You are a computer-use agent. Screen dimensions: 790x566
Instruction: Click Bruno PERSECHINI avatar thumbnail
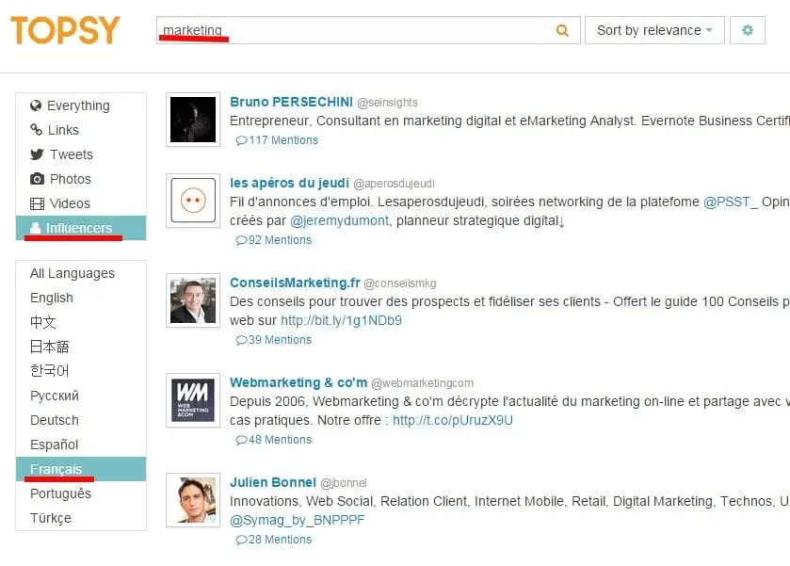click(193, 120)
